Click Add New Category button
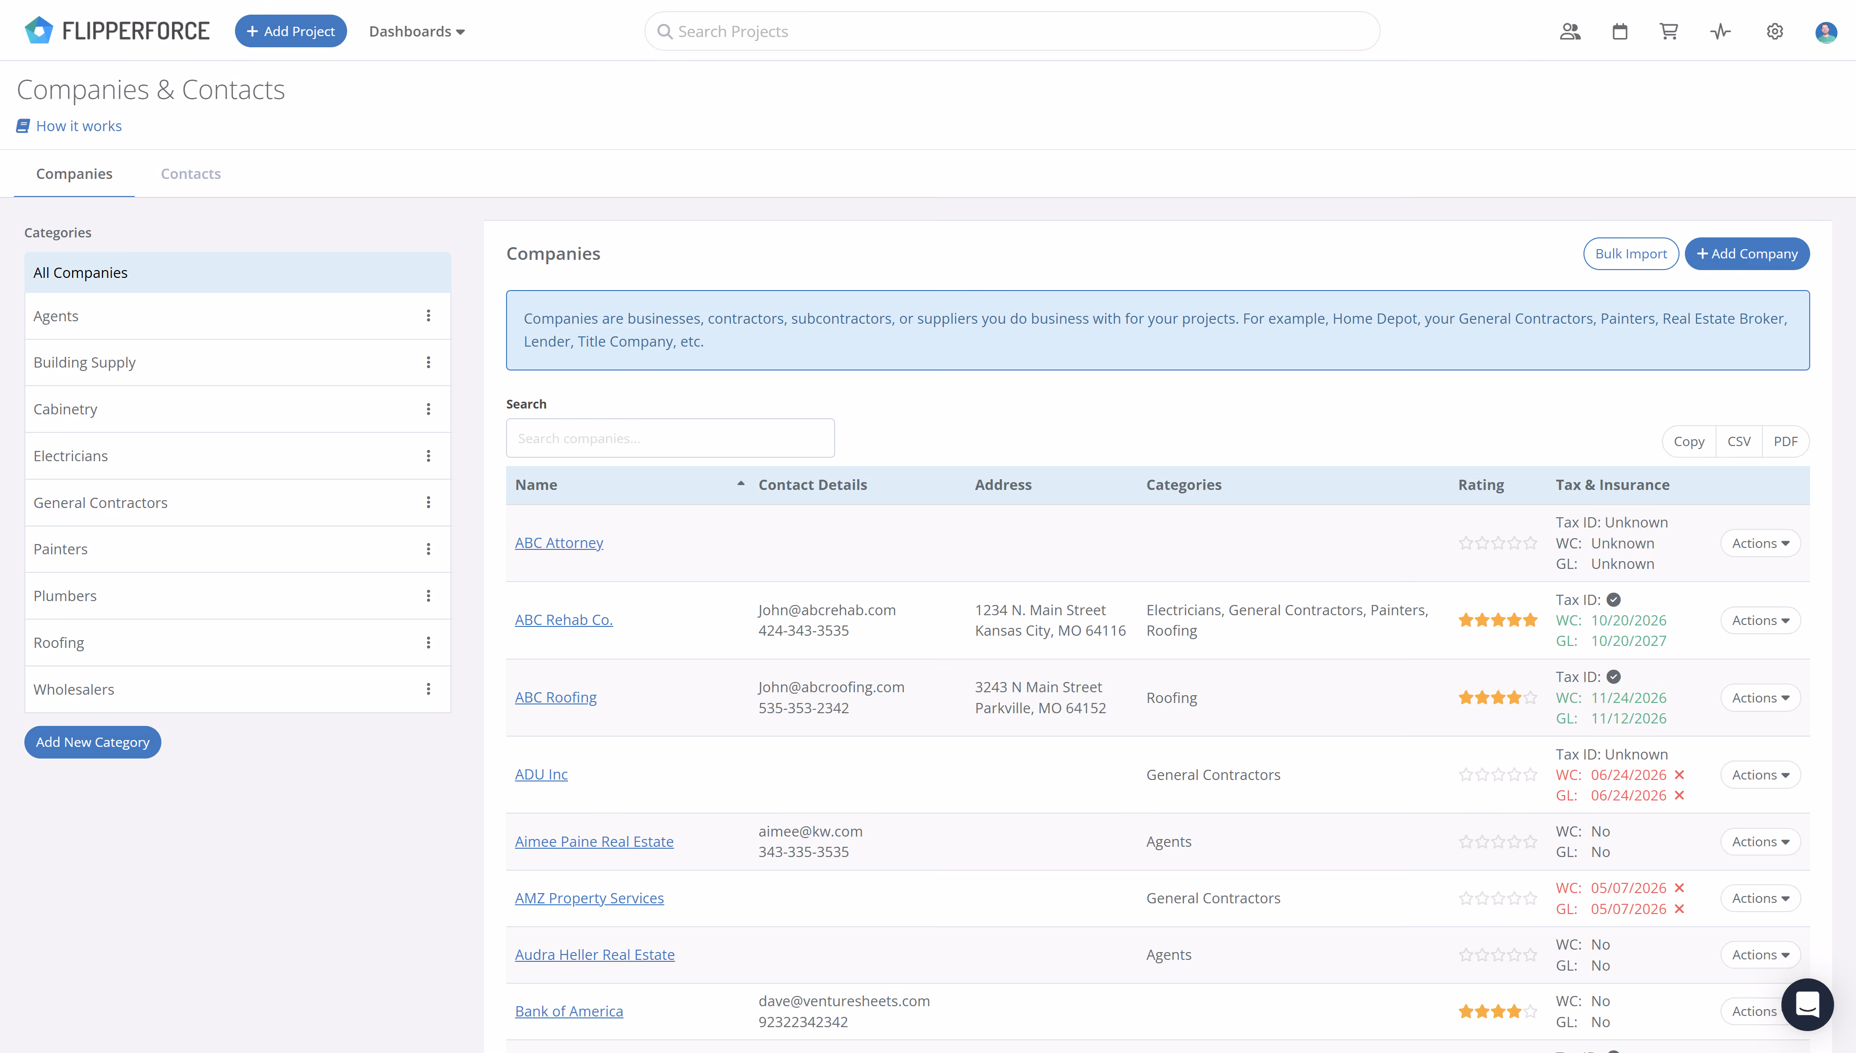Image resolution: width=1856 pixels, height=1053 pixels. (93, 742)
